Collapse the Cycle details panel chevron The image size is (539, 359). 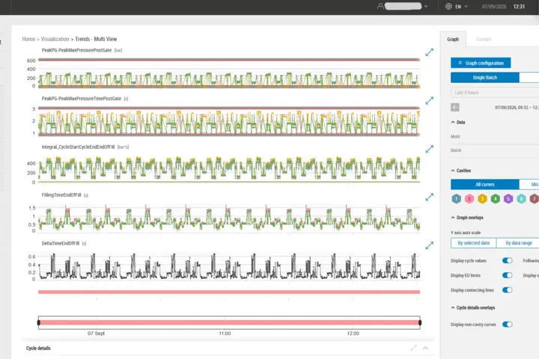tap(425, 348)
